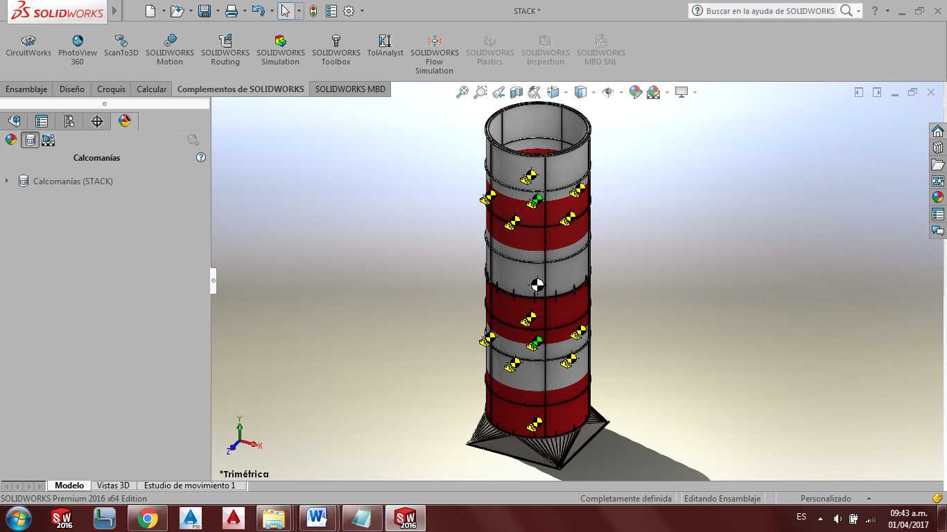The height and width of the screenshot is (532, 947).
Task: Expand the Calcomanías (STACK) tree node
Action: 7,181
